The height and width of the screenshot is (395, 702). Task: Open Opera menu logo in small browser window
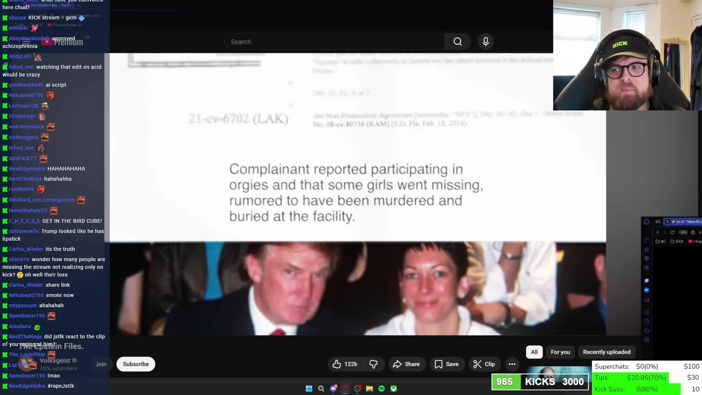(x=647, y=222)
